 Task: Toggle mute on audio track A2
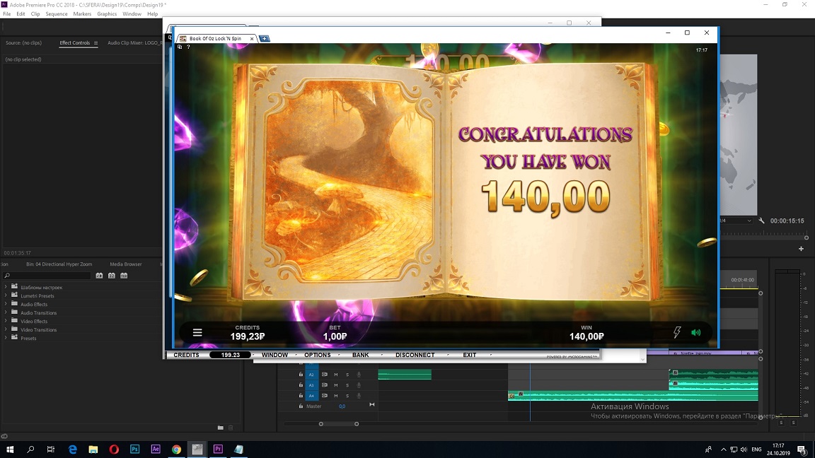click(x=336, y=375)
